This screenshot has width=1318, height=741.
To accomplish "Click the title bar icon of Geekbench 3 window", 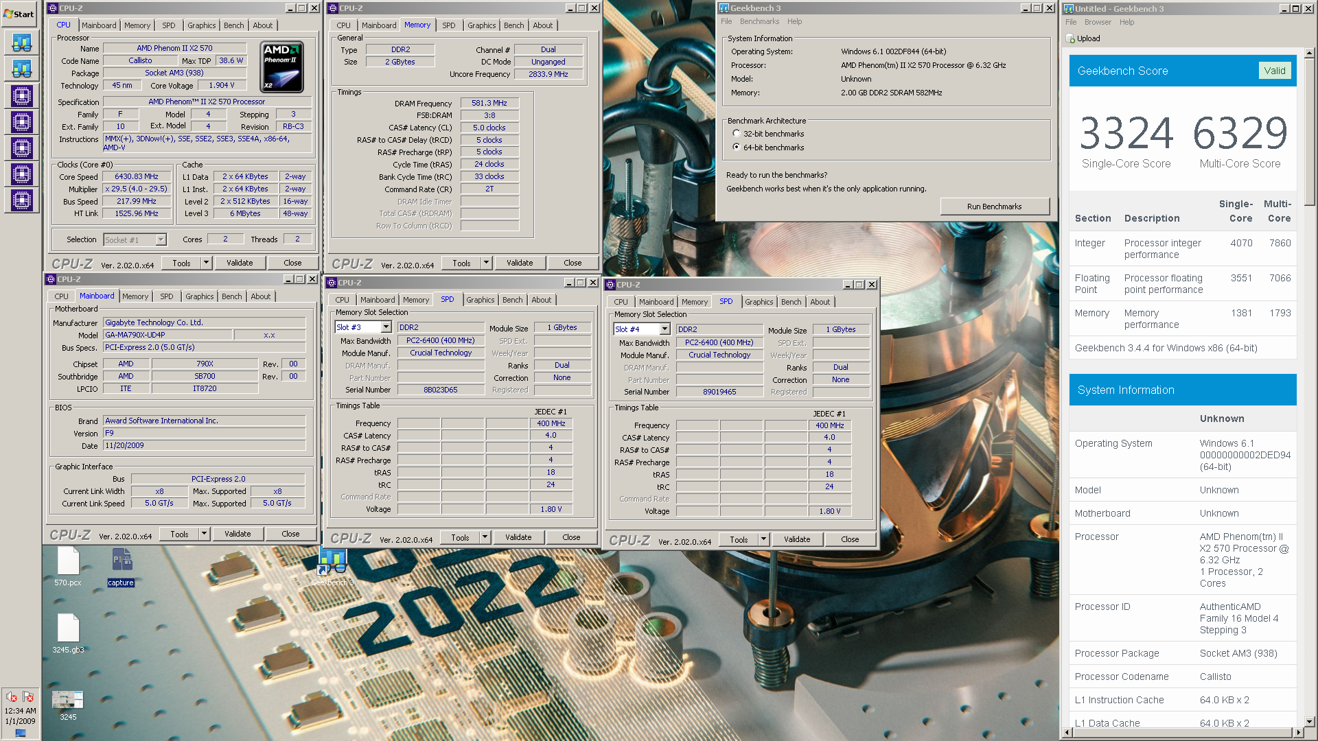I will click(x=724, y=8).
